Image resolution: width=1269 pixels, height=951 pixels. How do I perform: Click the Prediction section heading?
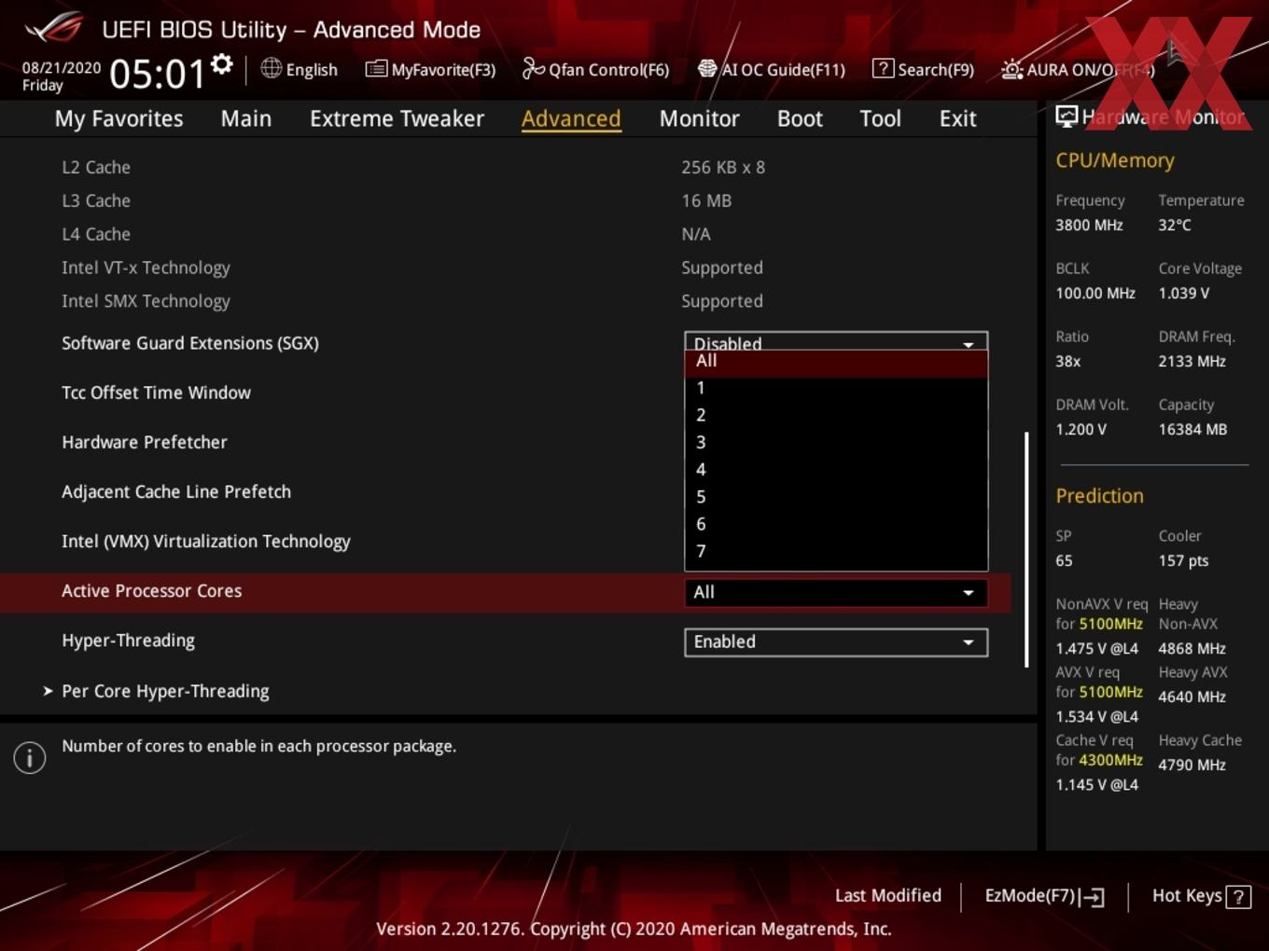pyautogui.click(x=1099, y=496)
